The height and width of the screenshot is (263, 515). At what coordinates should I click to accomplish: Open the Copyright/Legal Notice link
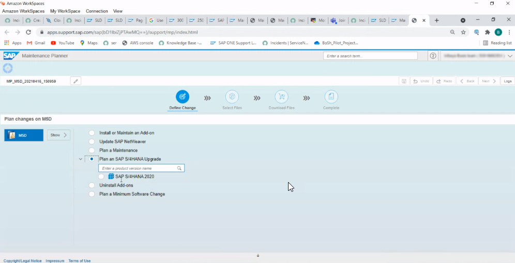(23, 261)
